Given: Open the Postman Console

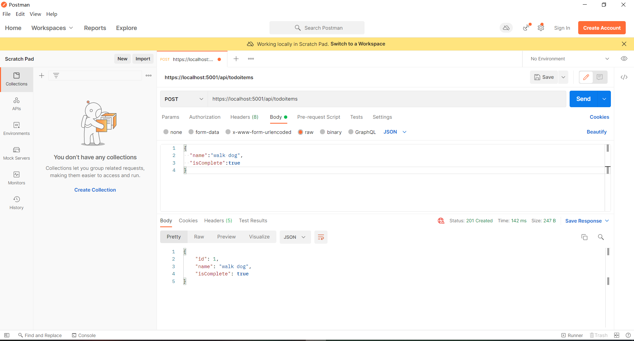Looking at the screenshot, I should (x=84, y=335).
